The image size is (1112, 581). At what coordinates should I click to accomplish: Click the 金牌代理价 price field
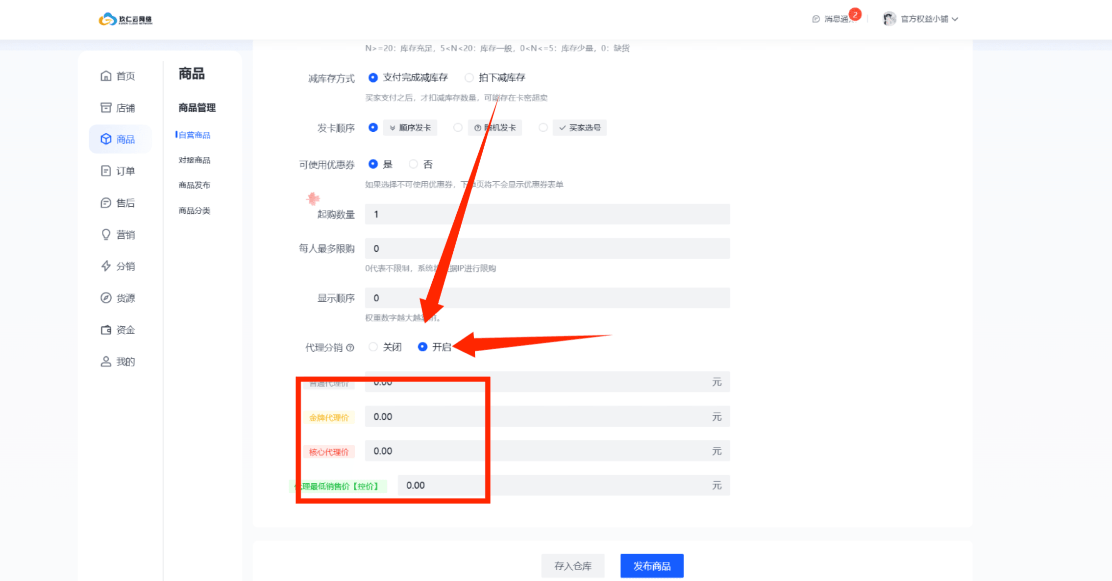coord(547,416)
